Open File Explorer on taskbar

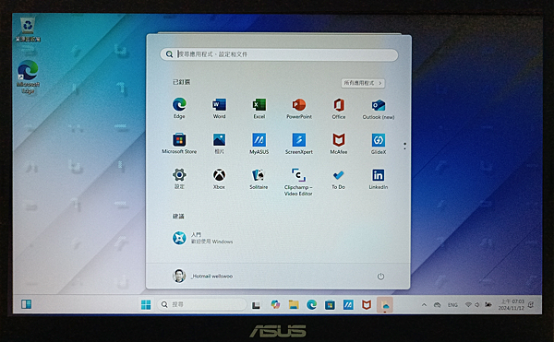[294, 304]
